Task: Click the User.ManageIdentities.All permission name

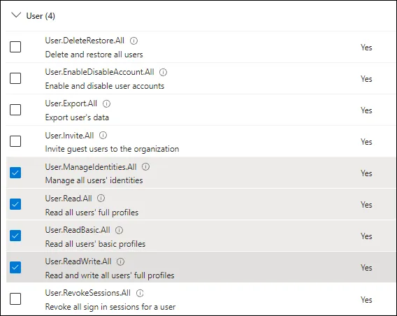Action: click(x=91, y=167)
